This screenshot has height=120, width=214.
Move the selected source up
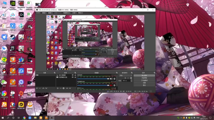click(x=67, y=88)
